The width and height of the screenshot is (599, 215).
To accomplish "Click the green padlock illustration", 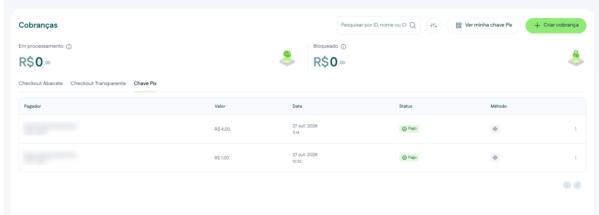I will point(576,58).
